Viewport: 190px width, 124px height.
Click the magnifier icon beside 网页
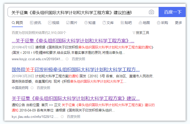13,23
